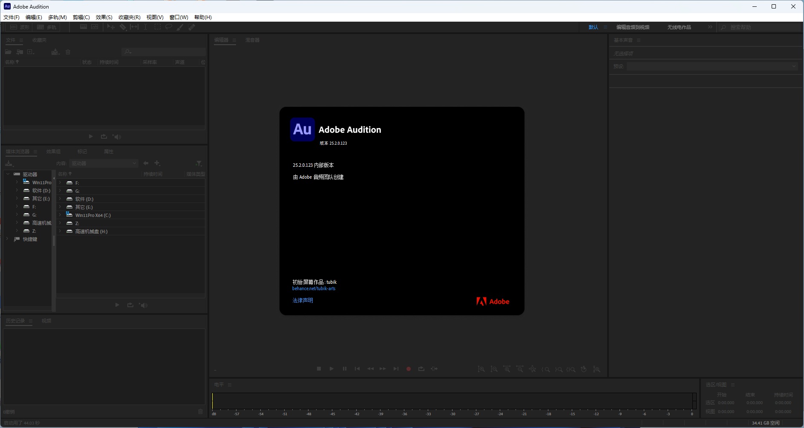Click Media Browser add shortcut plus icon

157,163
